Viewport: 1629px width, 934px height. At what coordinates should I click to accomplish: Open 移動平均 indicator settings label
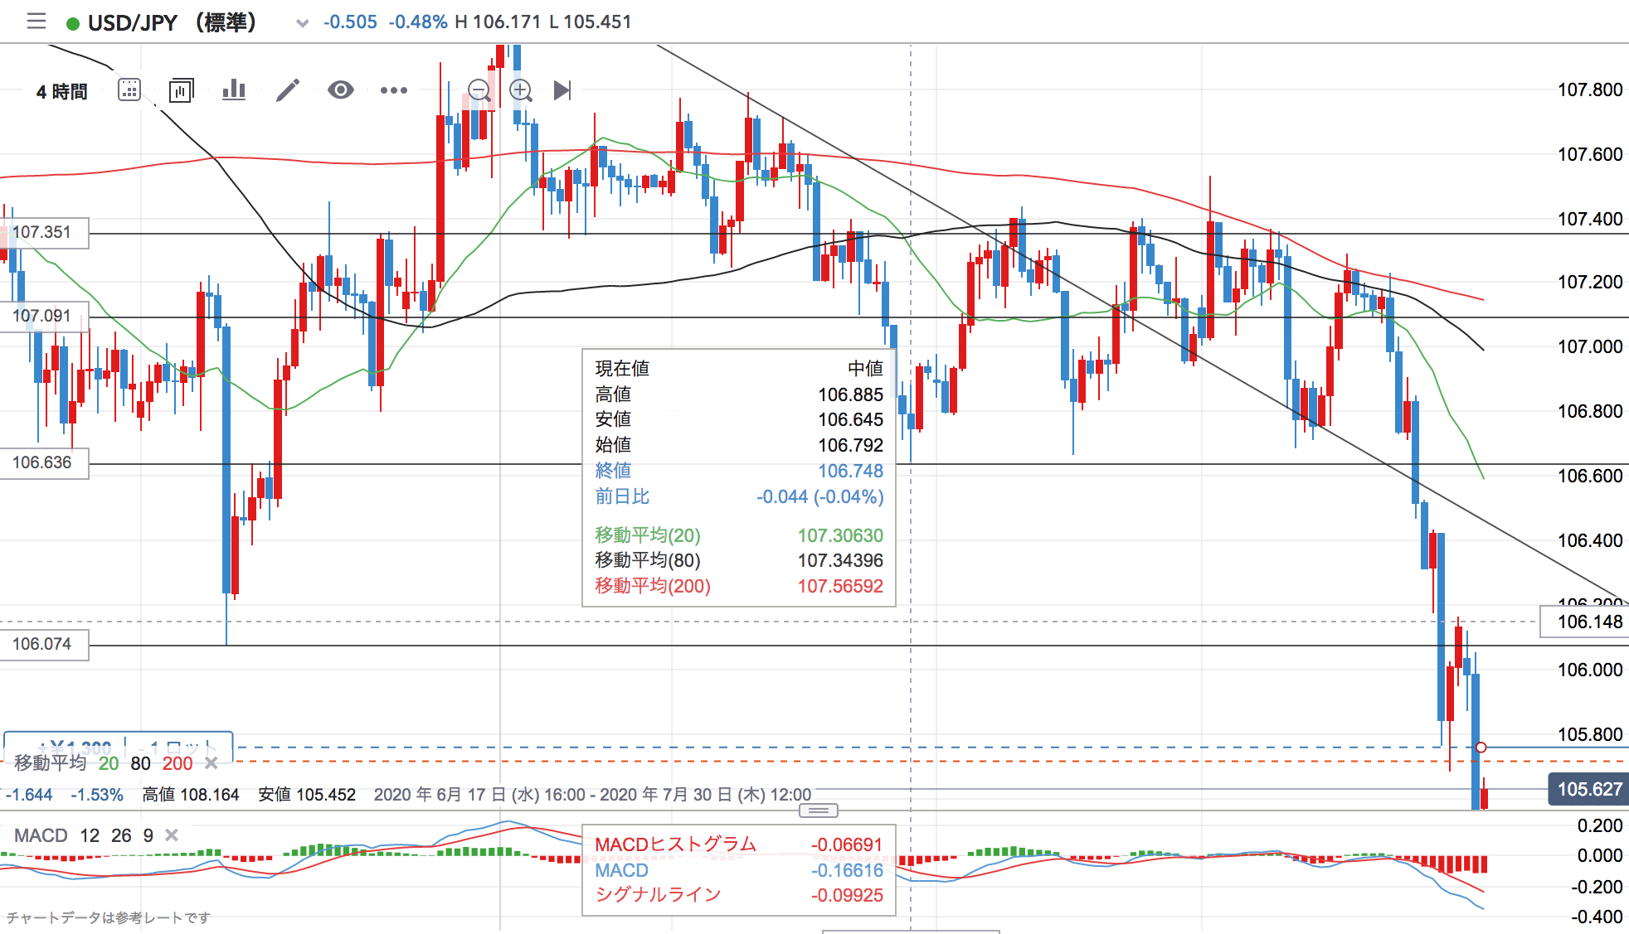(50, 763)
